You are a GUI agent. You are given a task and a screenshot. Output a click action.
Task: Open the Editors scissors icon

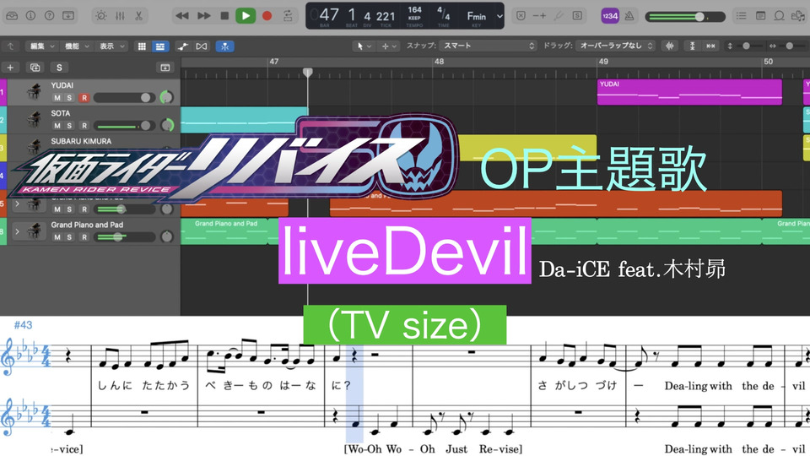click(138, 15)
